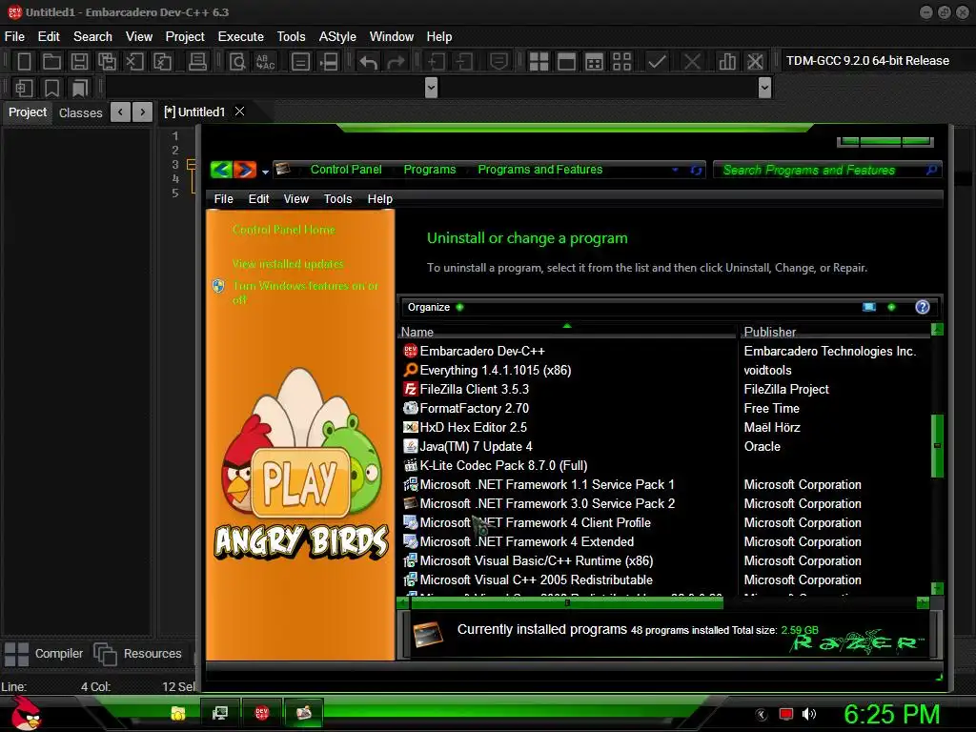Open the Control Panel Home link
Image resolution: width=976 pixels, height=732 pixels.
284,230
